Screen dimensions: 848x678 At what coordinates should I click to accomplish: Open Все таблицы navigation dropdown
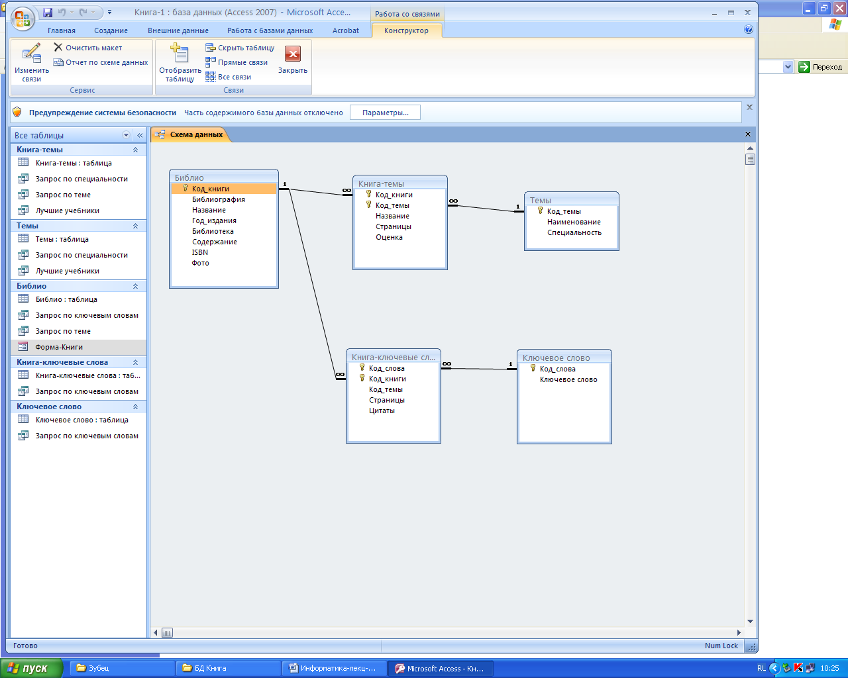click(127, 135)
